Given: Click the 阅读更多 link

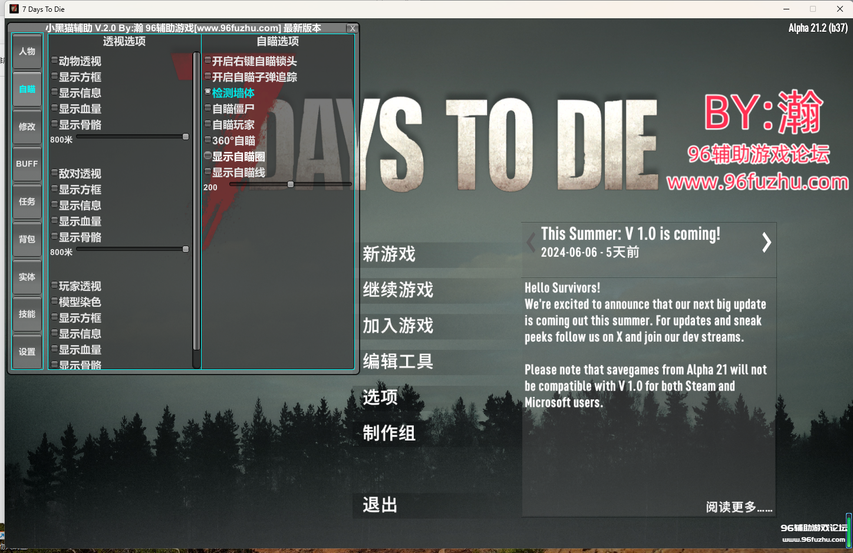Looking at the screenshot, I should tap(739, 507).
